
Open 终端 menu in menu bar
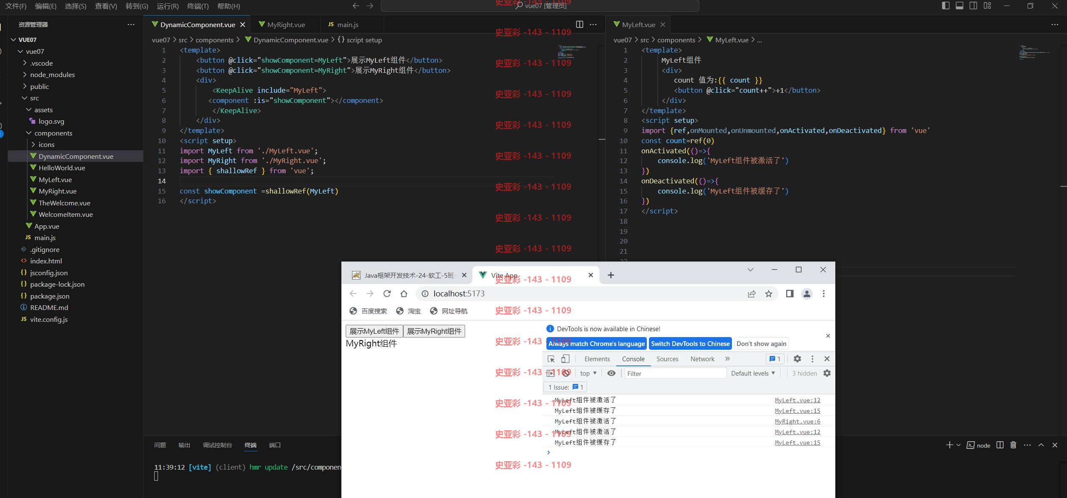click(198, 6)
